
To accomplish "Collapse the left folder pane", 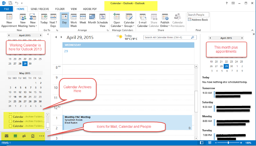I will [48, 34].
